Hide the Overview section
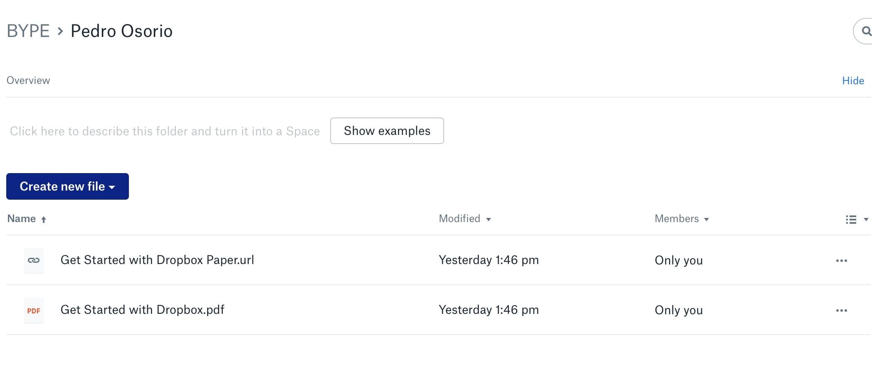This screenshot has height=379, width=872. [853, 81]
